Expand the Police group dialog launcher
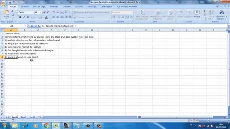The height and width of the screenshot is (129, 230). tap(49, 22)
